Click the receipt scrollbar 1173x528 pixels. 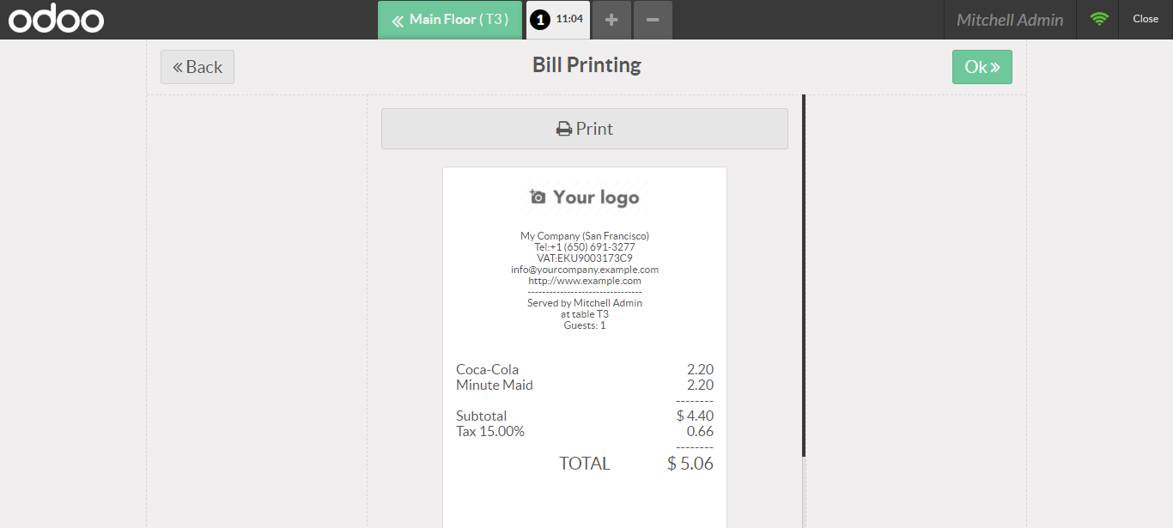(x=804, y=275)
